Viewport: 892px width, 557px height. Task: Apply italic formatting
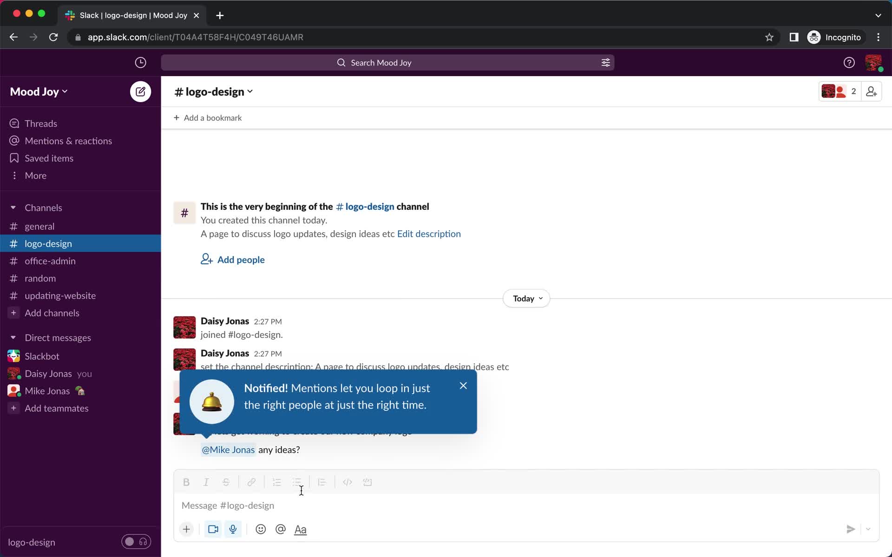(206, 482)
